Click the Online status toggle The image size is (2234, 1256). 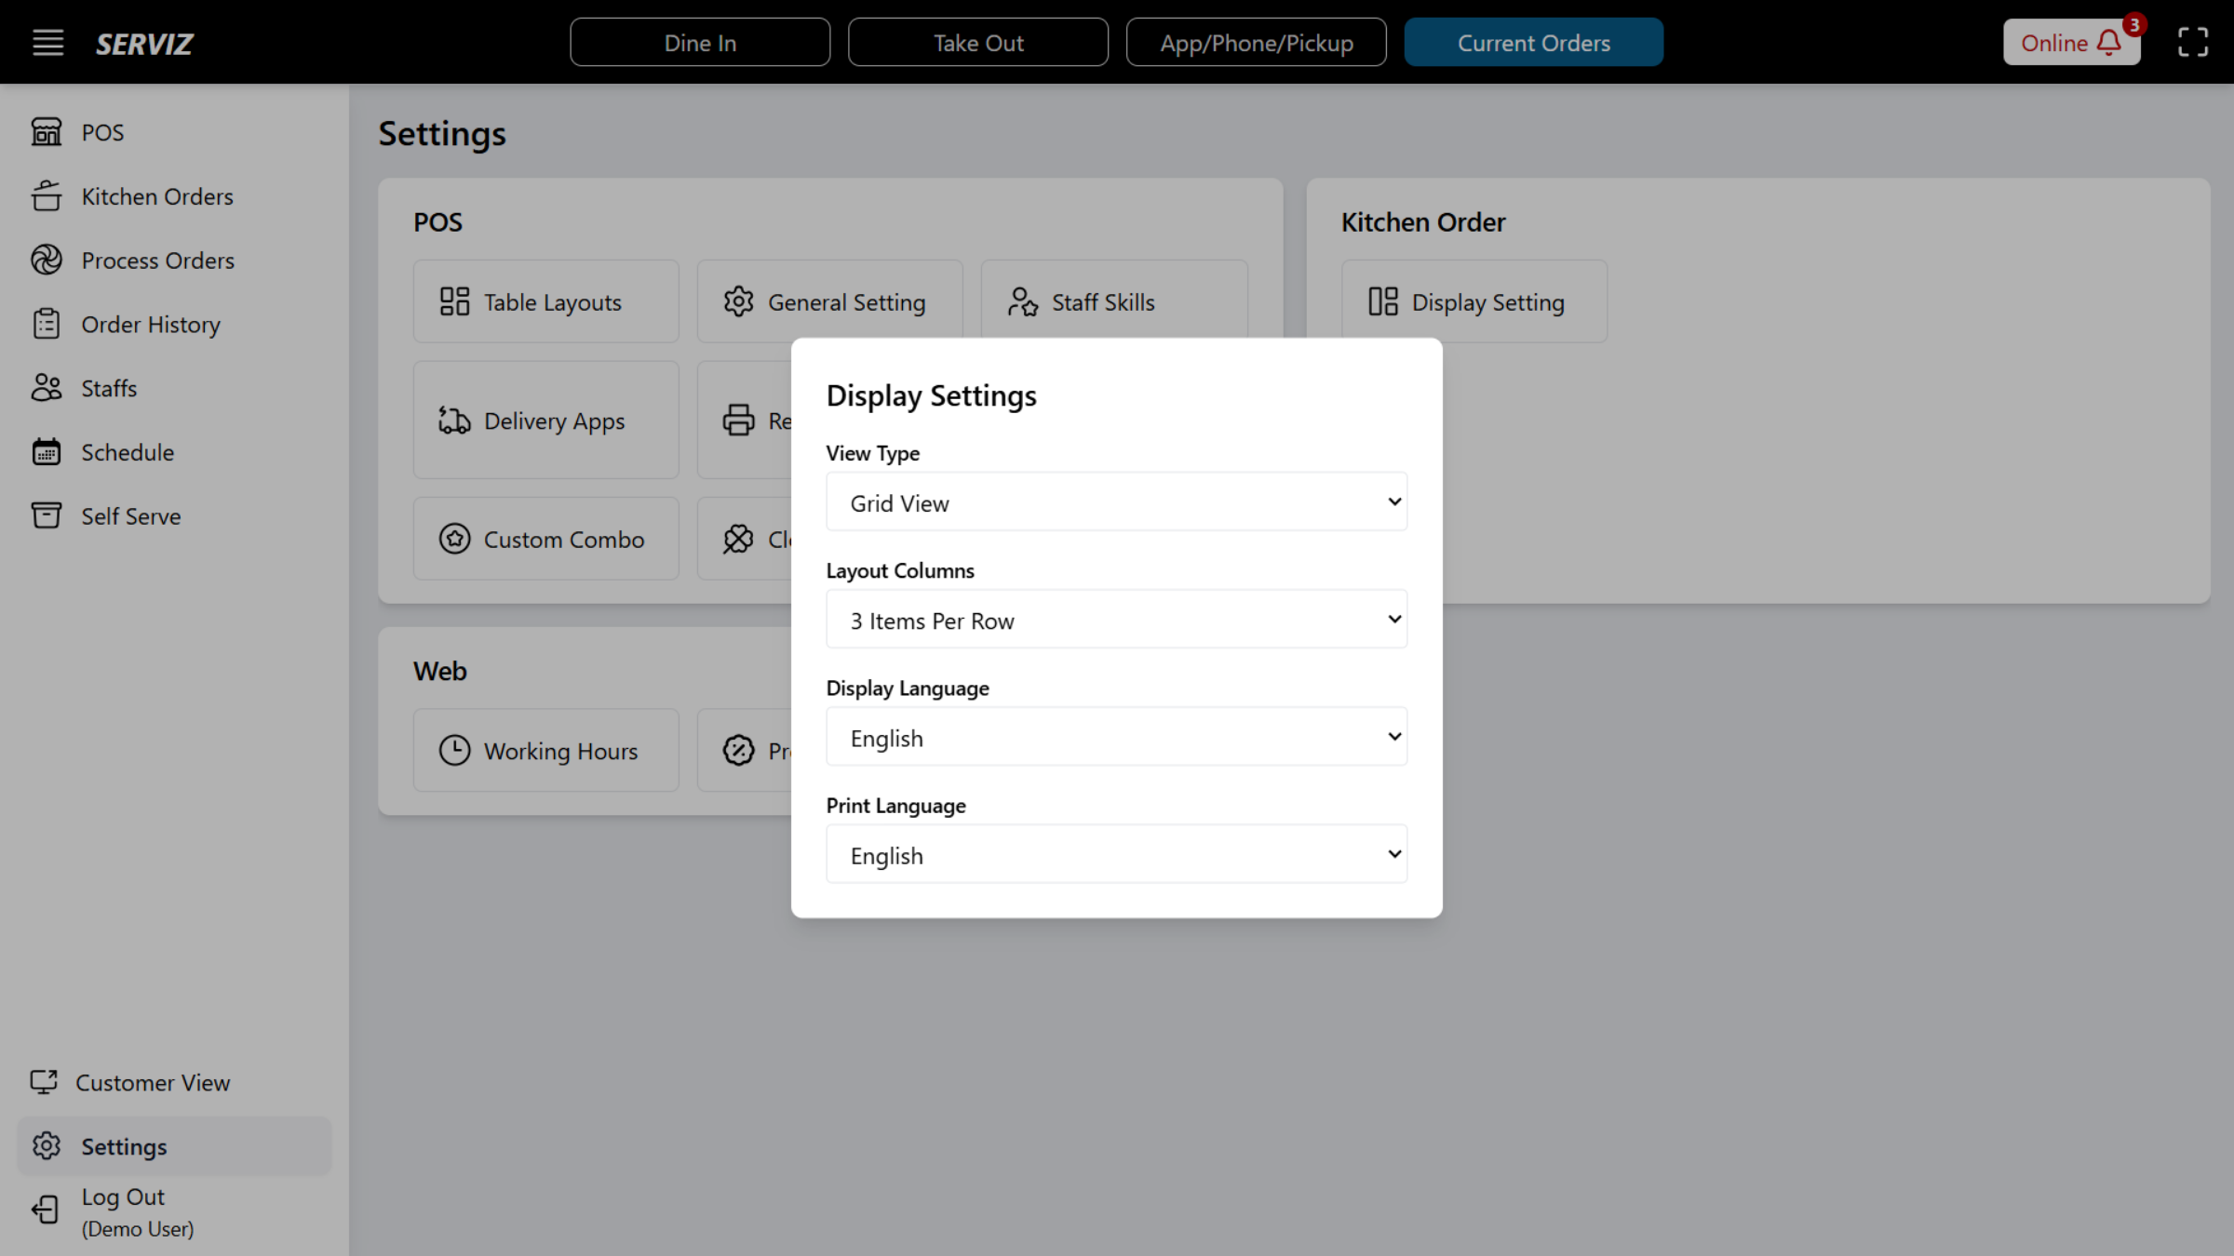pos(2053,42)
